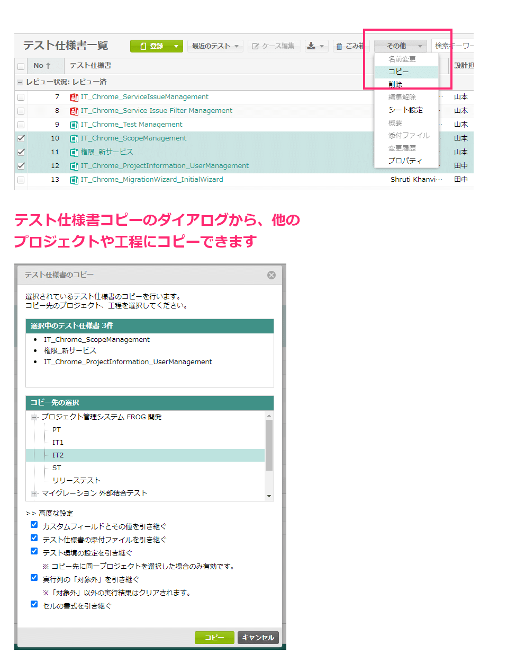Select 添付ファイル menu item
Viewport: 507px width, 670px height.
pos(406,135)
